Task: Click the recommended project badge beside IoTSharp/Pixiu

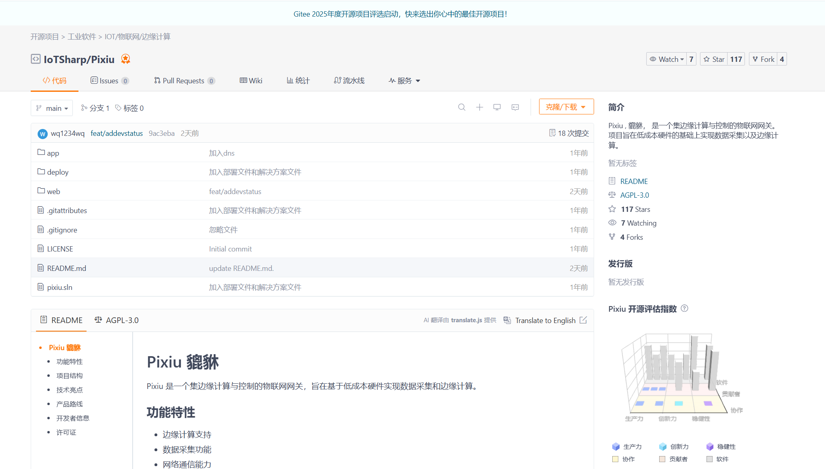Action: pos(125,59)
